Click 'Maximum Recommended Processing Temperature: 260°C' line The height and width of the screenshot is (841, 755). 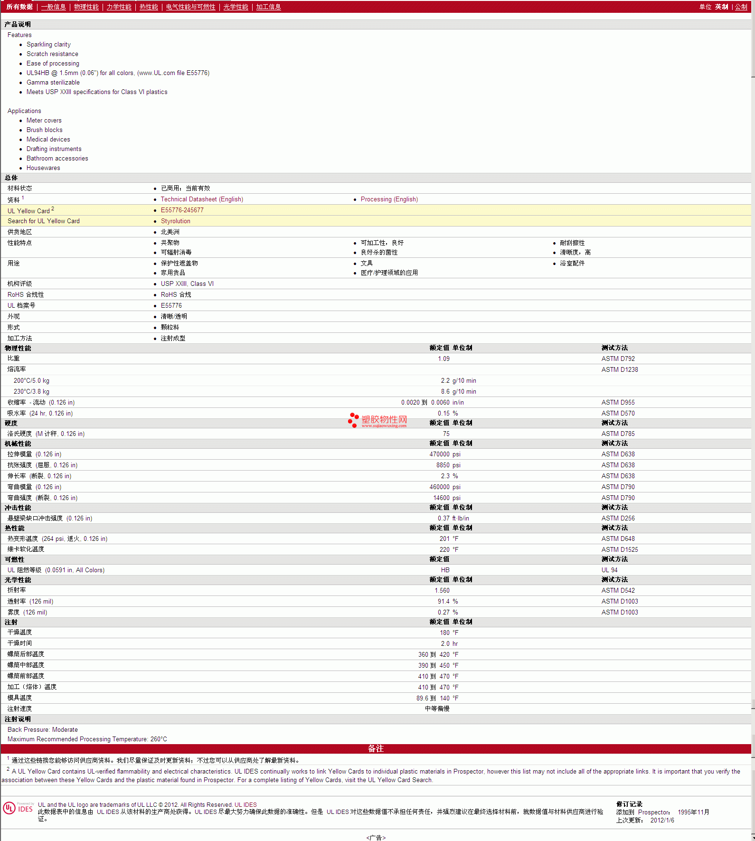coord(87,739)
